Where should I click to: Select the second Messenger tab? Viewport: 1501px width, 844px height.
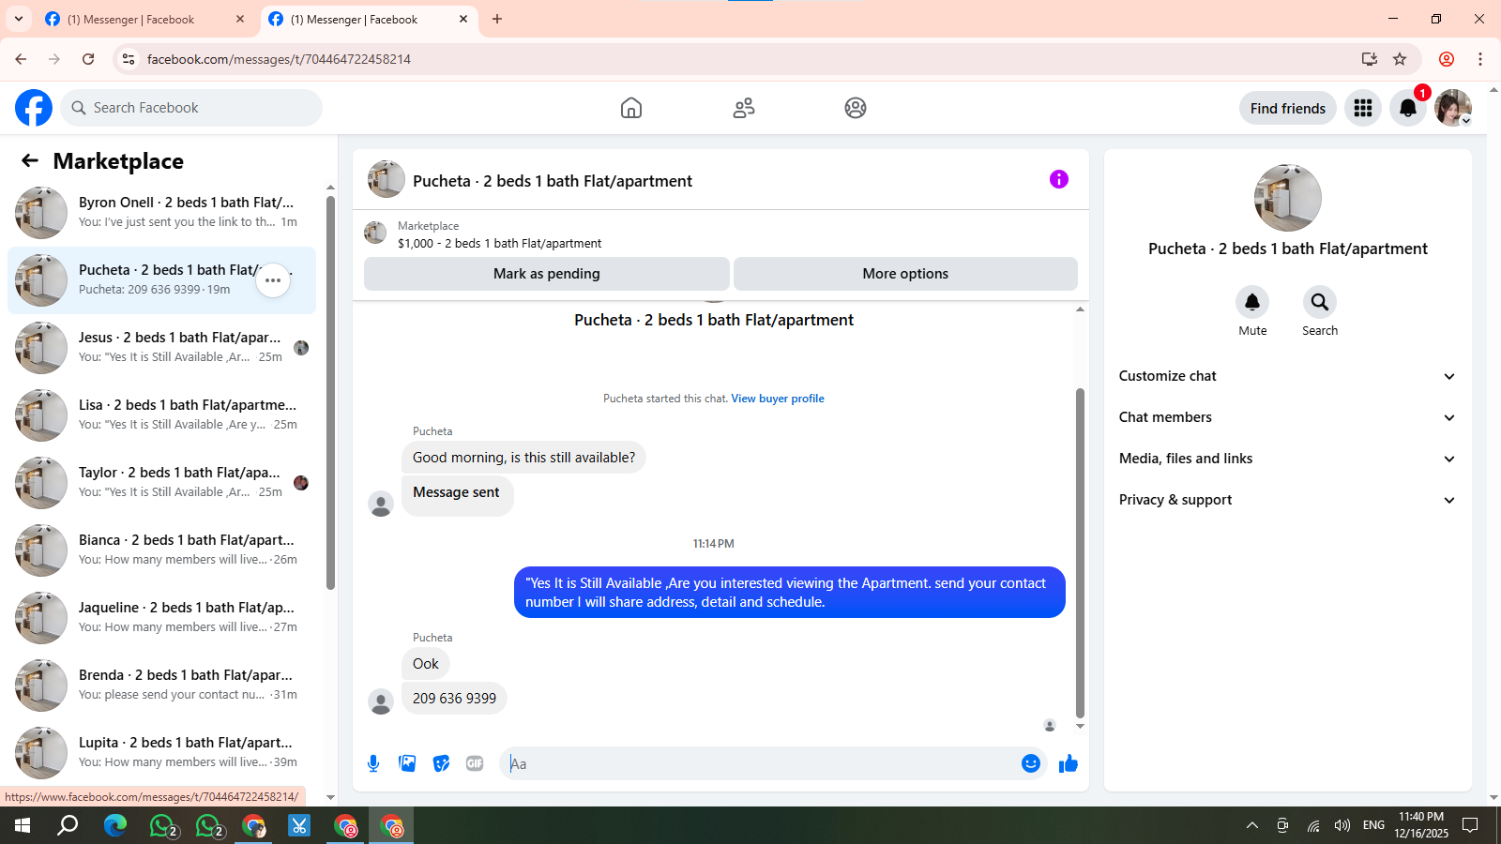(x=369, y=19)
